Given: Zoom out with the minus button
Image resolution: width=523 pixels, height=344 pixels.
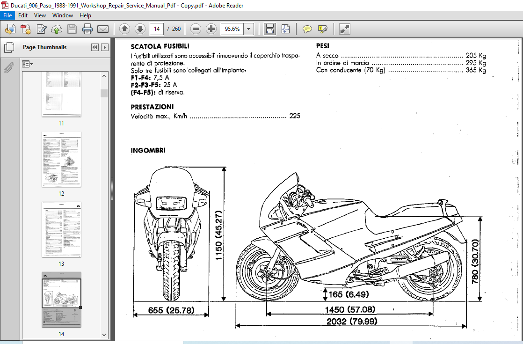Looking at the screenshot, I should click(x=196, y=29).
